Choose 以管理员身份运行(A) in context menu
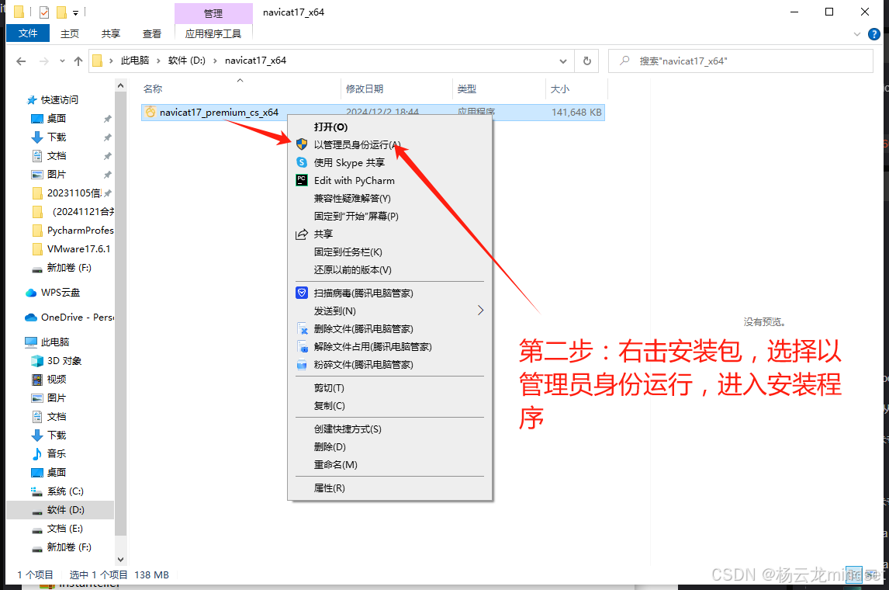This screenshot has width=889, height=590. [x=390, y=144]
